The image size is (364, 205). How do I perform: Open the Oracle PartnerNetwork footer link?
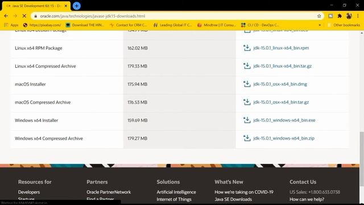coord(109,192)
